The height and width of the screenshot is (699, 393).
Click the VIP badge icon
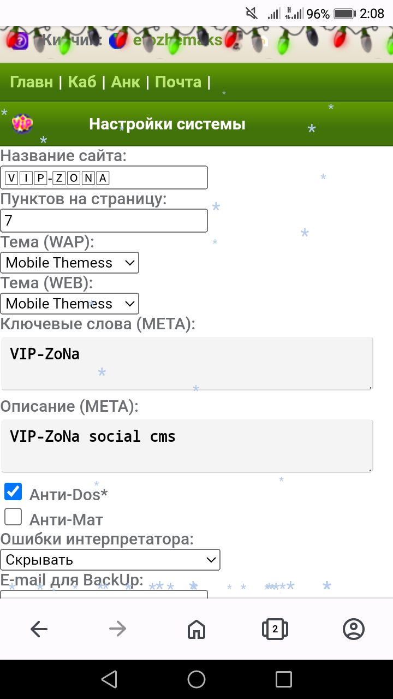coord(22,124)
